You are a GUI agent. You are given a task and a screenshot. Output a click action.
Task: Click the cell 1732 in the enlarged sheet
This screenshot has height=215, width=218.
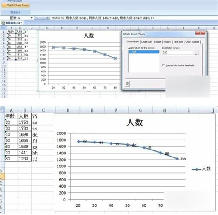coord(25,129)
